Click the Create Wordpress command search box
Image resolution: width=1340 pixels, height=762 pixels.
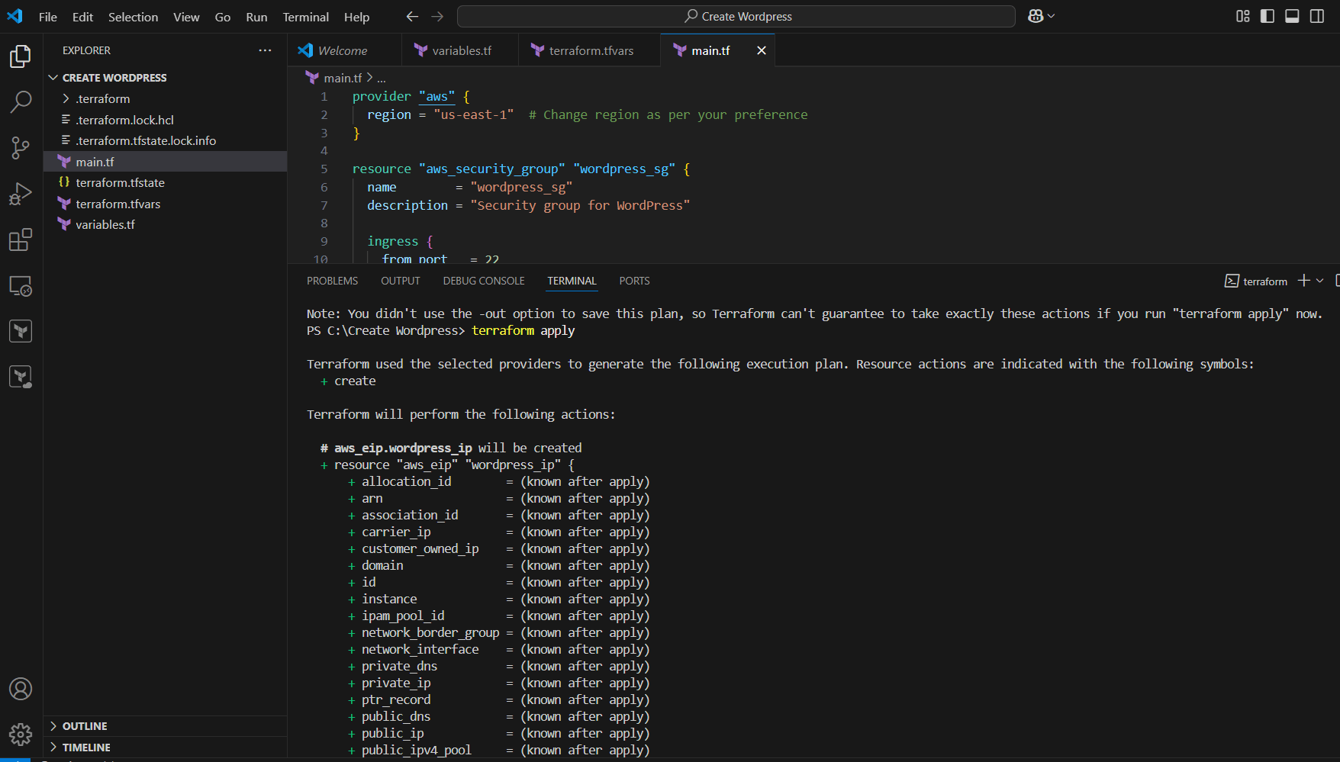pos(736,16)
